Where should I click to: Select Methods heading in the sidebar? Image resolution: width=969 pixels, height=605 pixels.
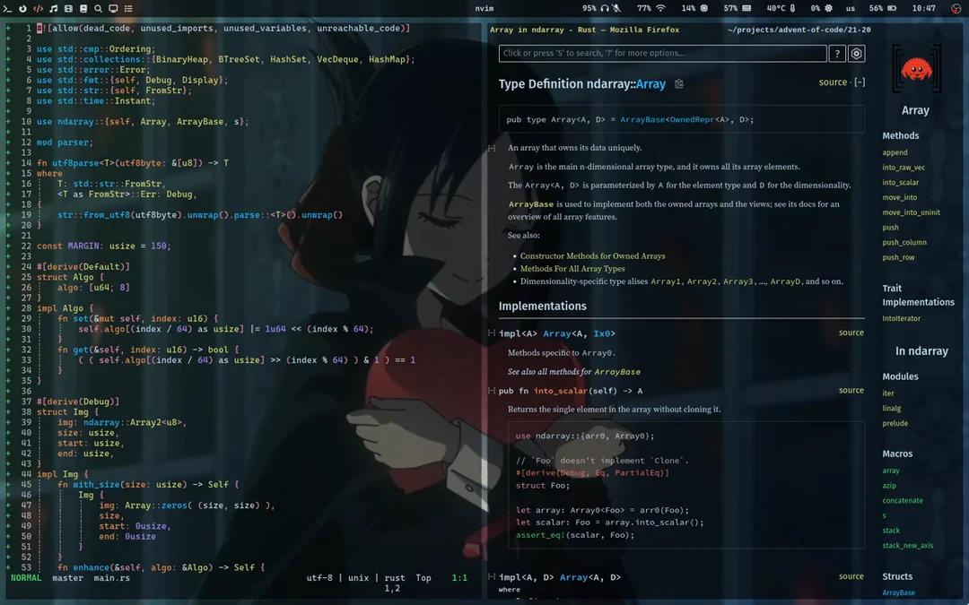point(900,135)
